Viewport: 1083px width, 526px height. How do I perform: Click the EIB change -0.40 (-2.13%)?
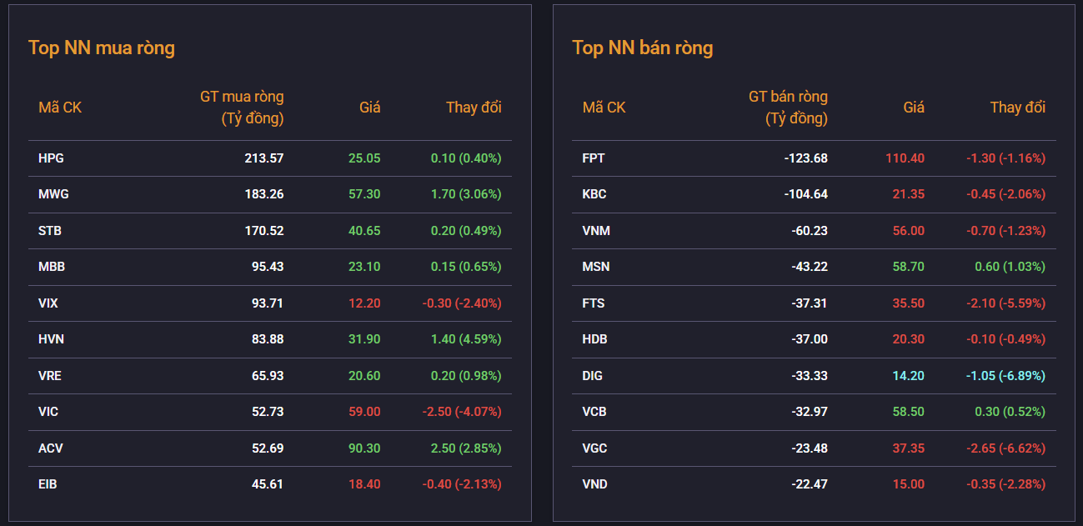pyautogui.click(x=462, y=483)
